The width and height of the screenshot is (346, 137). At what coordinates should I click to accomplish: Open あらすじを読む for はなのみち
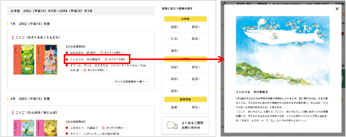pyautogui.click(x=112, y=53)
